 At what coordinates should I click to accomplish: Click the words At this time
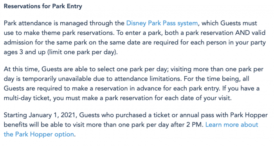(x=21, y=69)
